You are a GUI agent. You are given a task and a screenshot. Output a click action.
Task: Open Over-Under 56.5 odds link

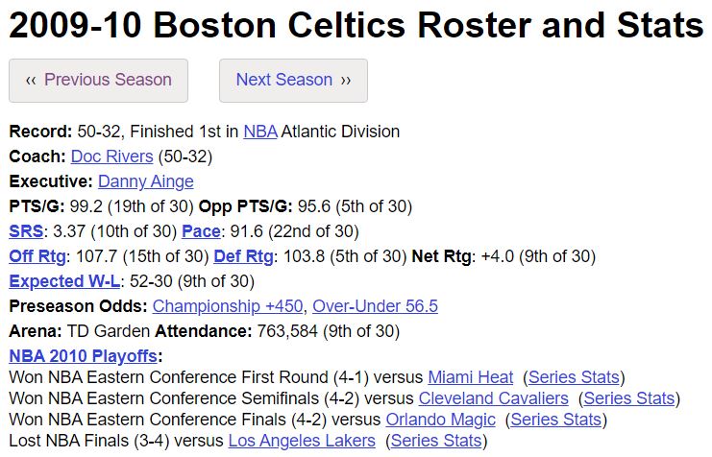coord(375,306)
